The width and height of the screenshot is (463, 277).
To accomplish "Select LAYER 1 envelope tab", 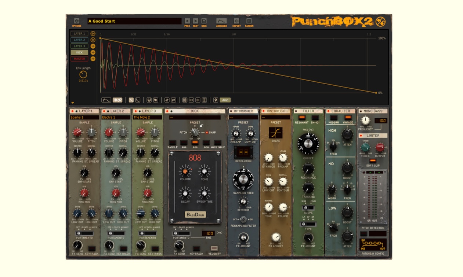I will point(79,33).
